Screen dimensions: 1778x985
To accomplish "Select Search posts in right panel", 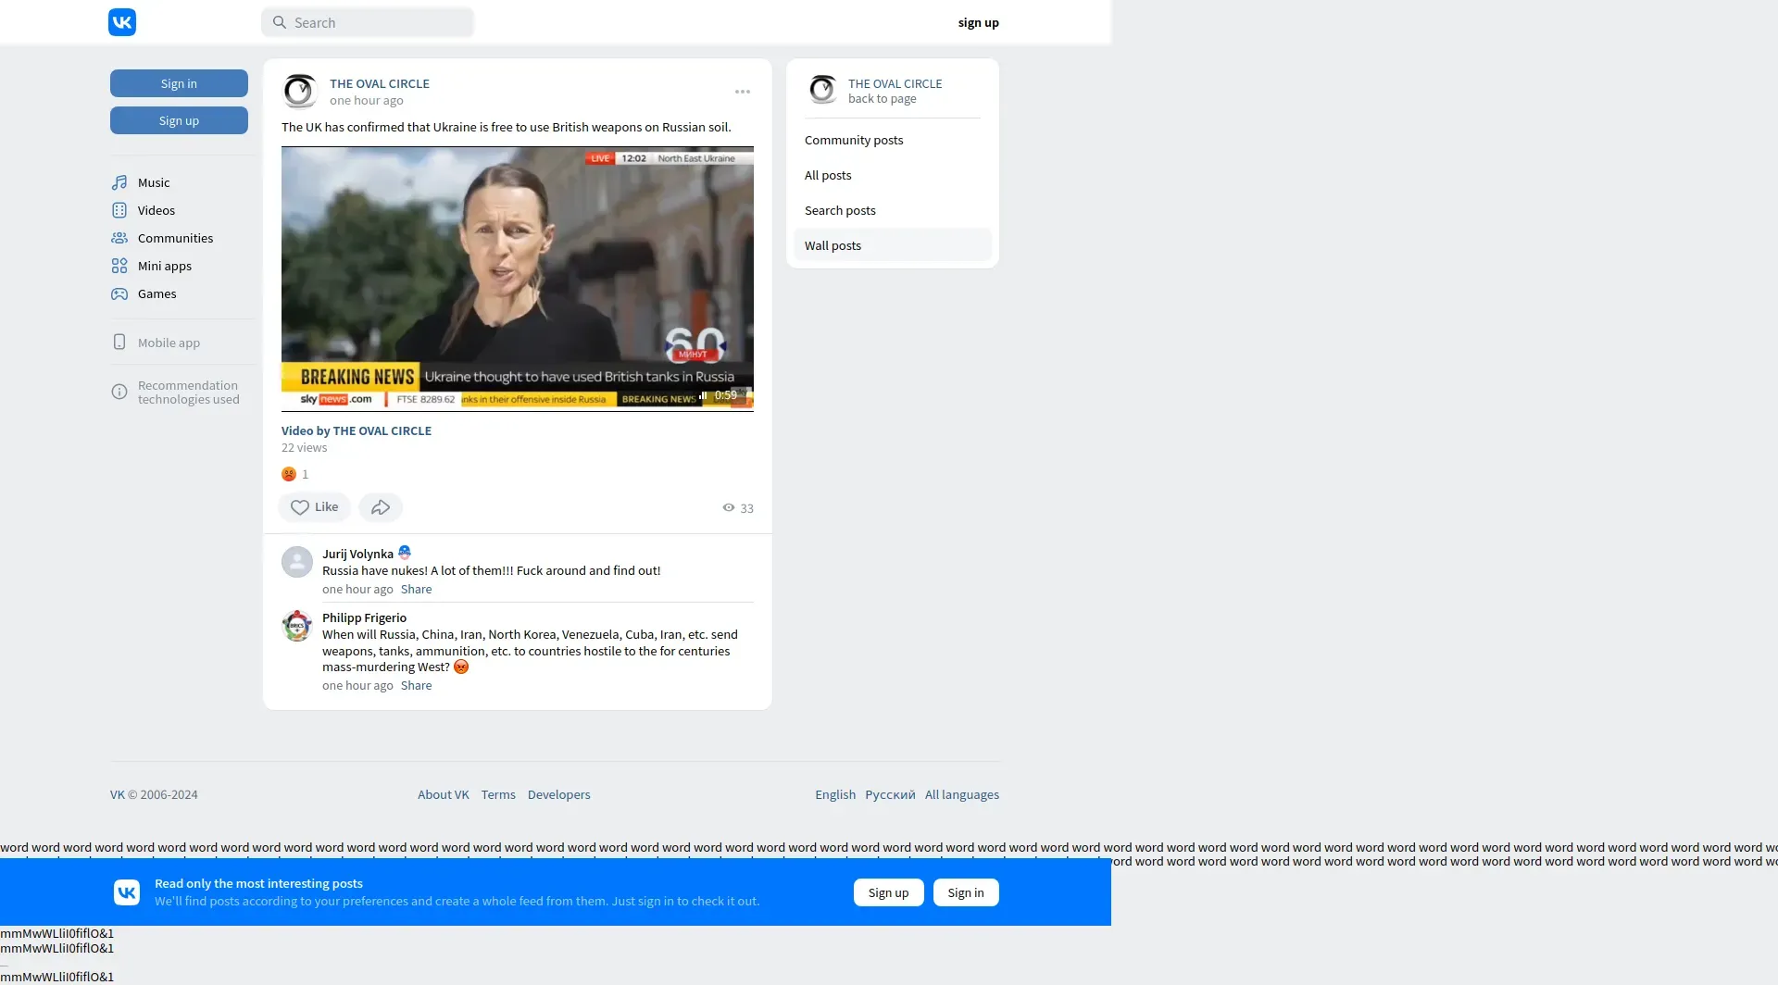I will pos(893,210).
